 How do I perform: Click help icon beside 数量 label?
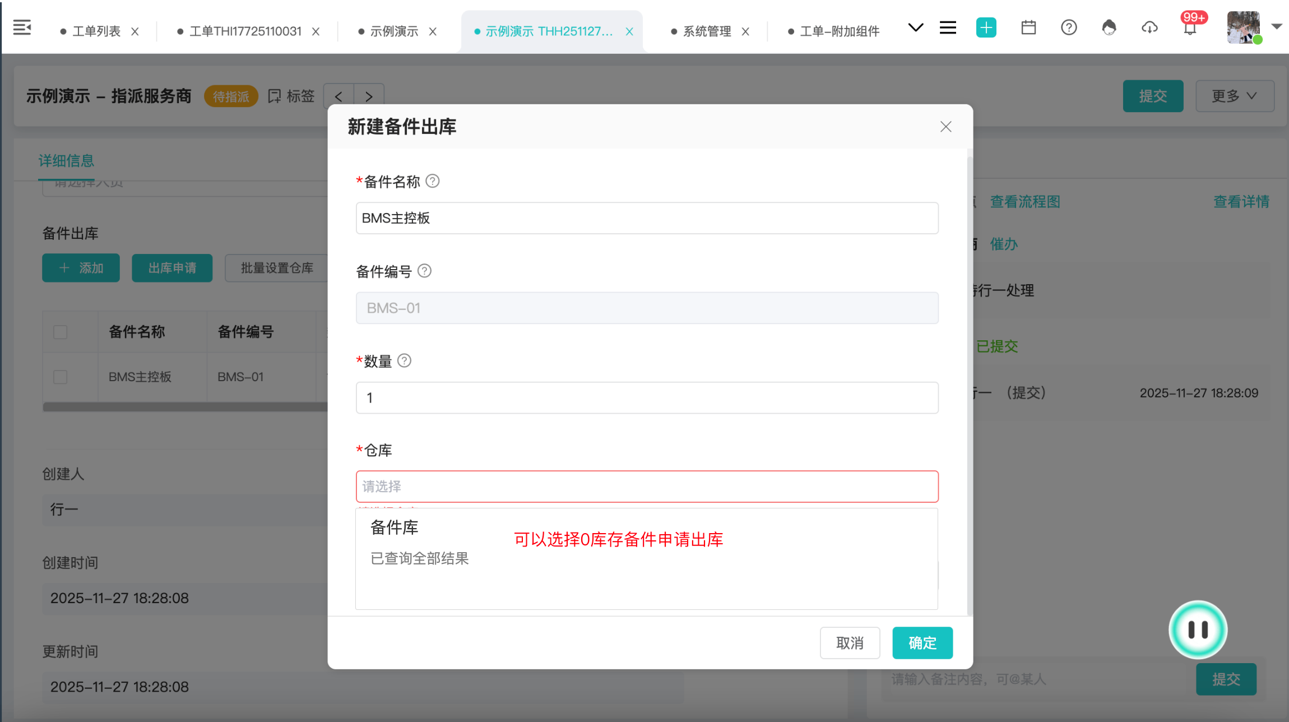(404, 360)
